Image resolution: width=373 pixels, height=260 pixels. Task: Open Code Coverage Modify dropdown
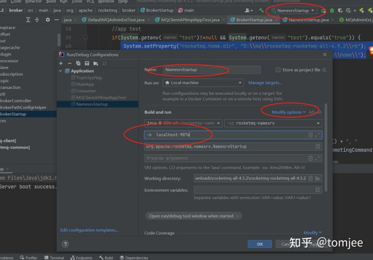click(312, 233)
